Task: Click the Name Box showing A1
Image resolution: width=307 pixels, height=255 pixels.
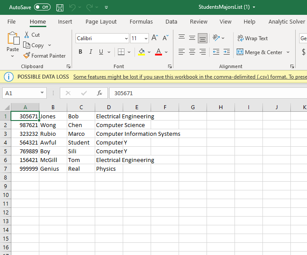Action: point(24,93)
